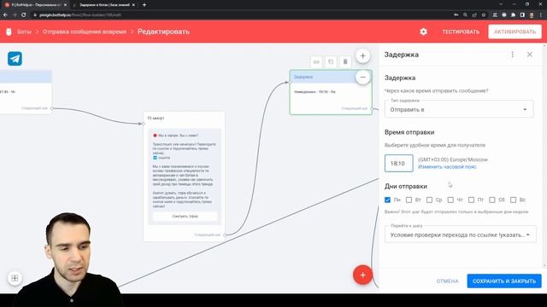Open the three-dot menu in Задержка panel
547x307 pixels.
[512, 55]
